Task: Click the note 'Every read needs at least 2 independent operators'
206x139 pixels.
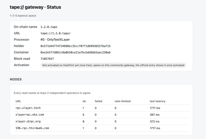Action: pos(52,93)
